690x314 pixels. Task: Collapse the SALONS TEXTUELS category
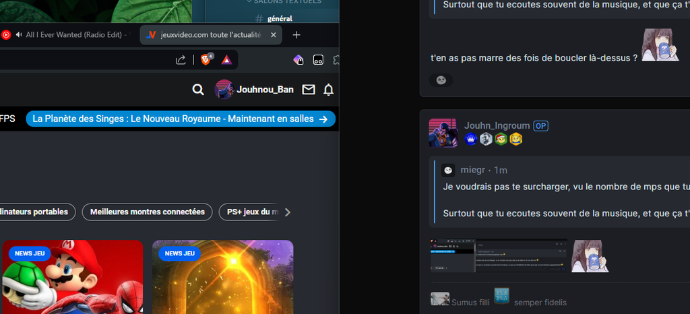284,2
